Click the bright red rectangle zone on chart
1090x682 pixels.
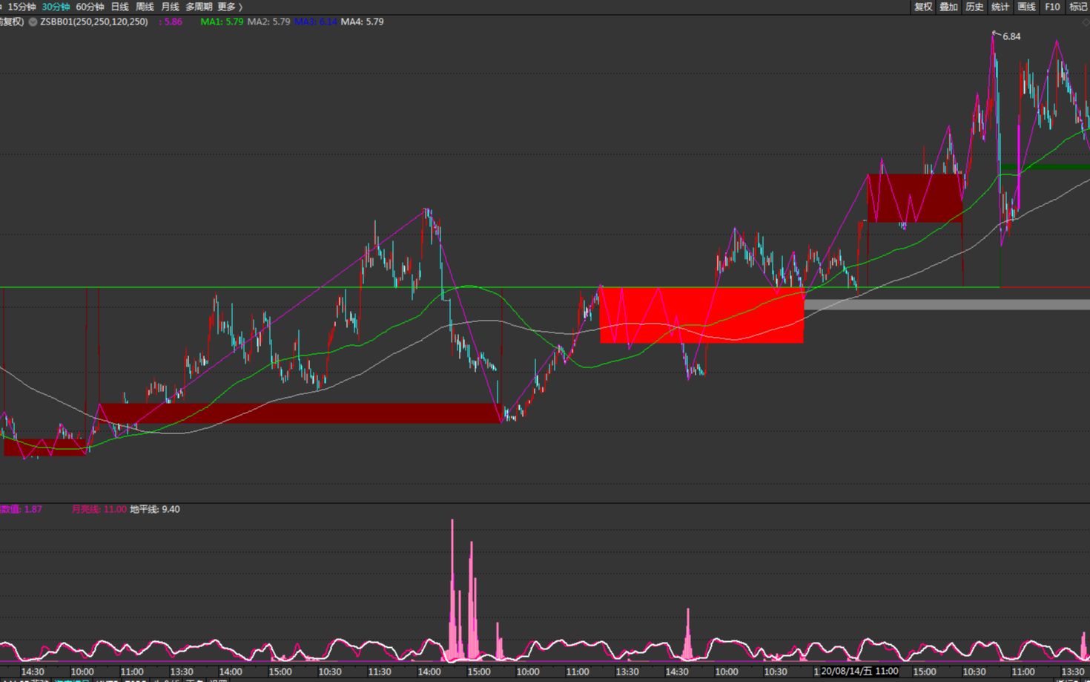(701, 315)
